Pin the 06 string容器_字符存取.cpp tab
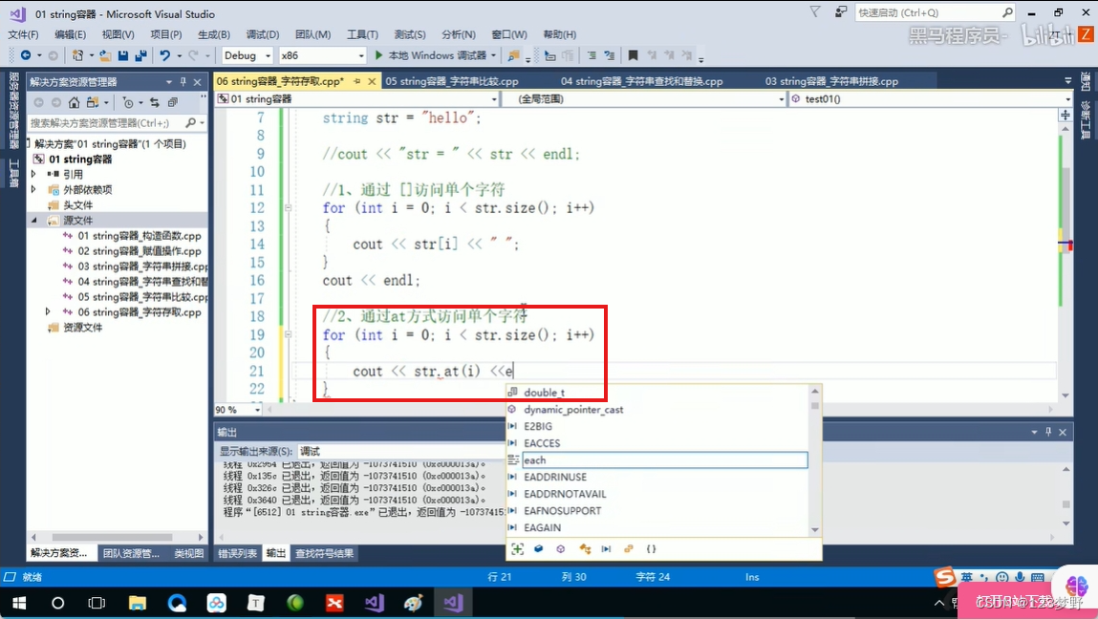 click(357, 81)
